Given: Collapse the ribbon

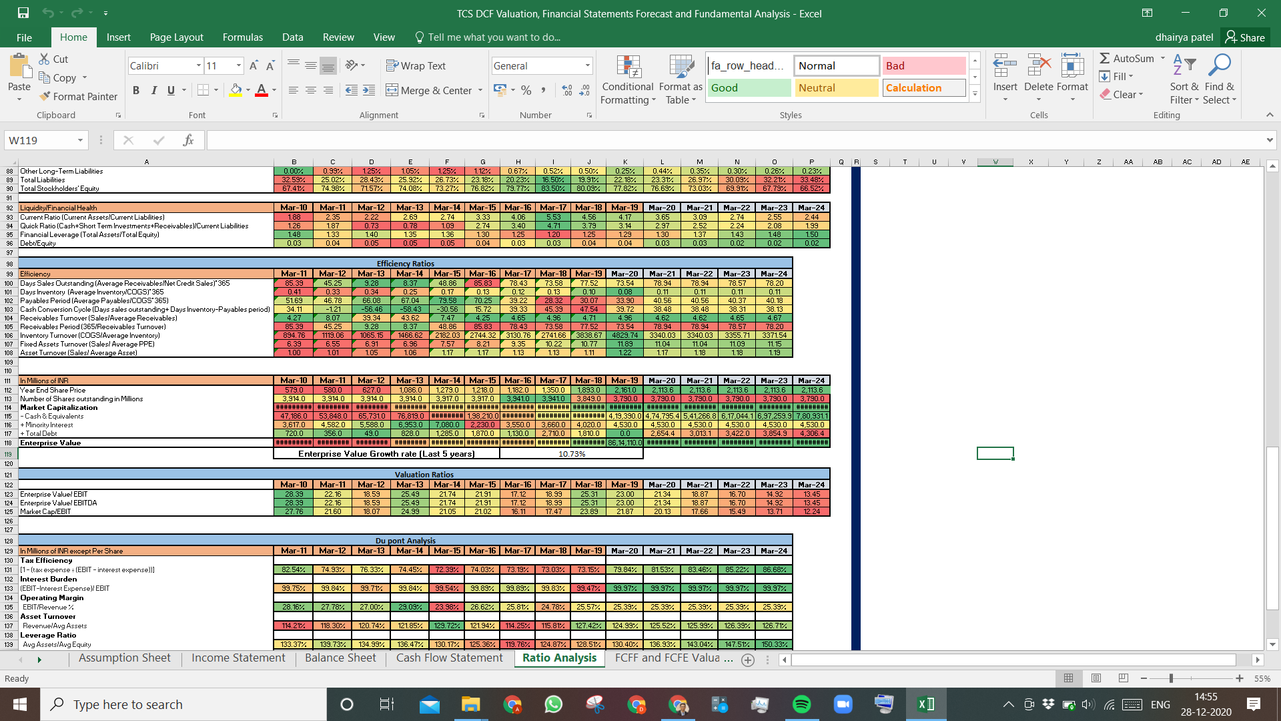Looking at the screenshot, I should (1269, 115).
